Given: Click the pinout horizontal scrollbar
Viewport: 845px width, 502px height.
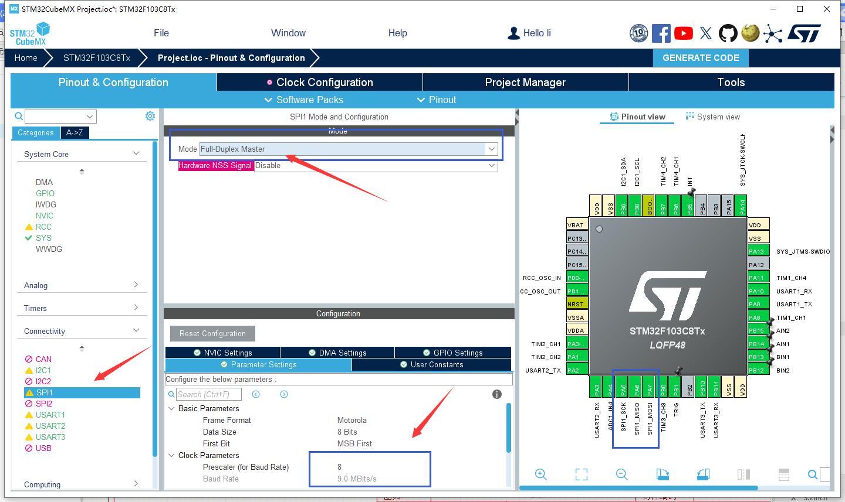Looking at the screenshot, I should click(638, 487).
